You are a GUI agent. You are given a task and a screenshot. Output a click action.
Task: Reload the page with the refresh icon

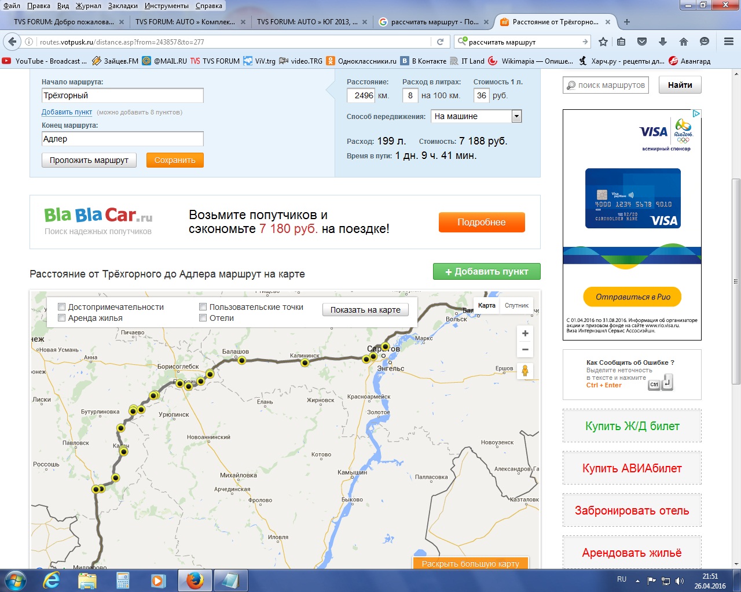(440, 42)
